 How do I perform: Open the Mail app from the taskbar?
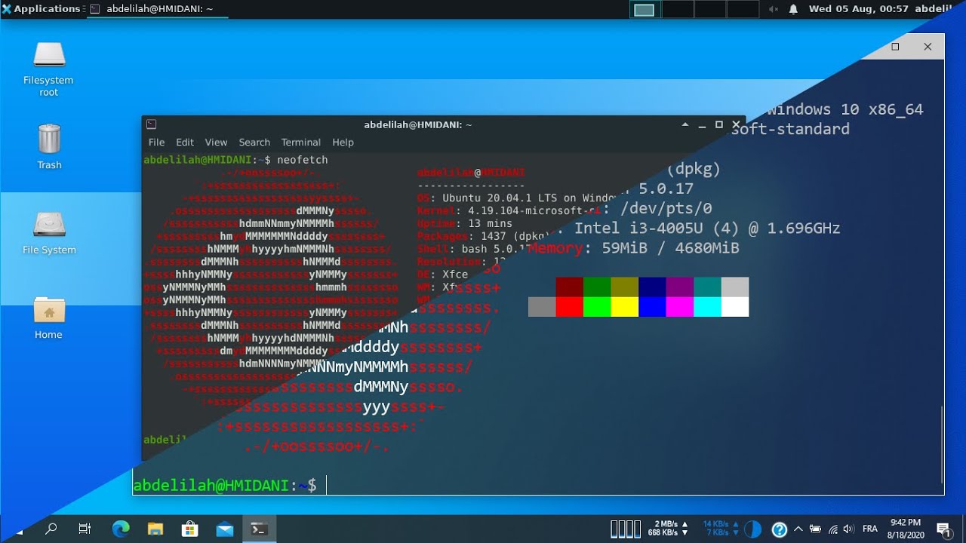[225, 528]
